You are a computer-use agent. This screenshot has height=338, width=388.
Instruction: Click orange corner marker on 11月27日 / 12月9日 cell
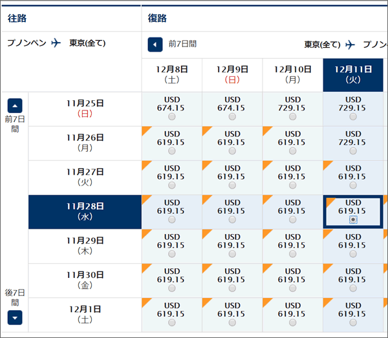point(206,164)
